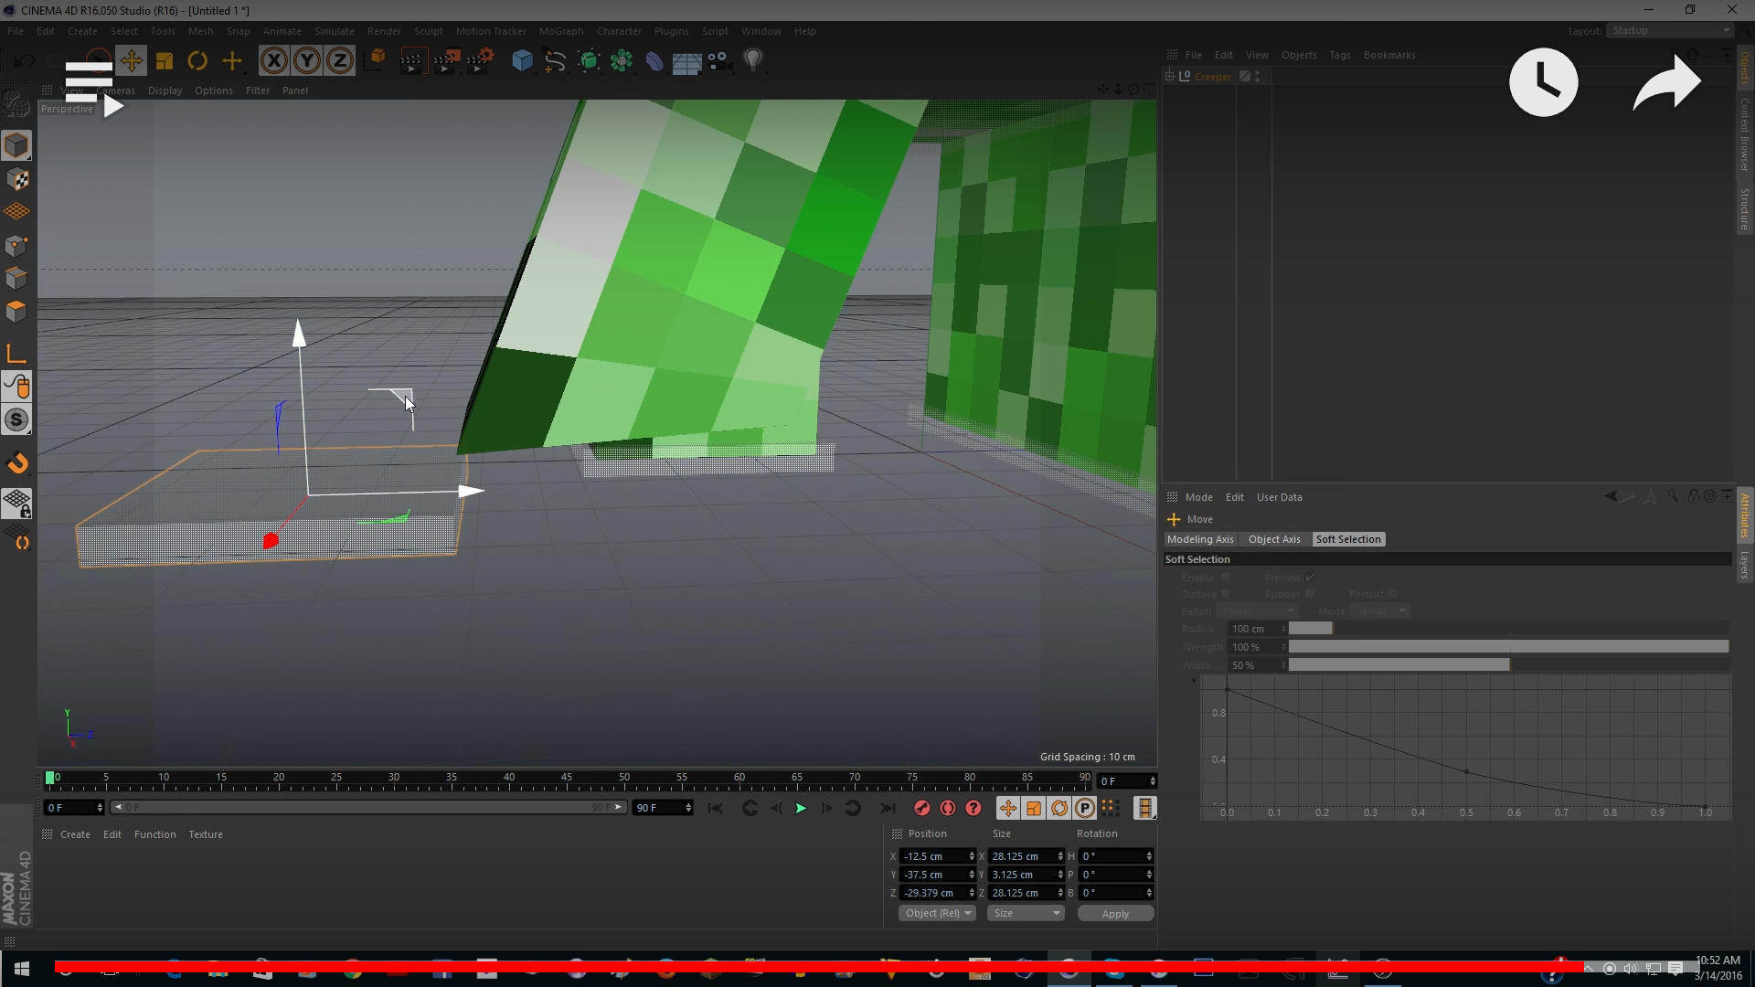Open the Object (Rel) coordinate dropdown

[x=938, y=913]
